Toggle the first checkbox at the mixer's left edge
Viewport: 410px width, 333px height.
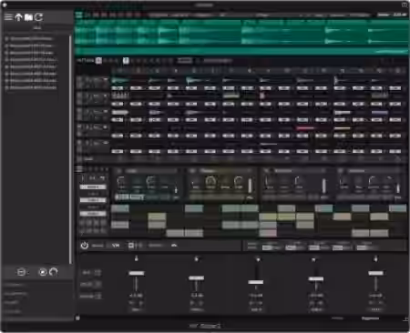(x=97, y=273)
